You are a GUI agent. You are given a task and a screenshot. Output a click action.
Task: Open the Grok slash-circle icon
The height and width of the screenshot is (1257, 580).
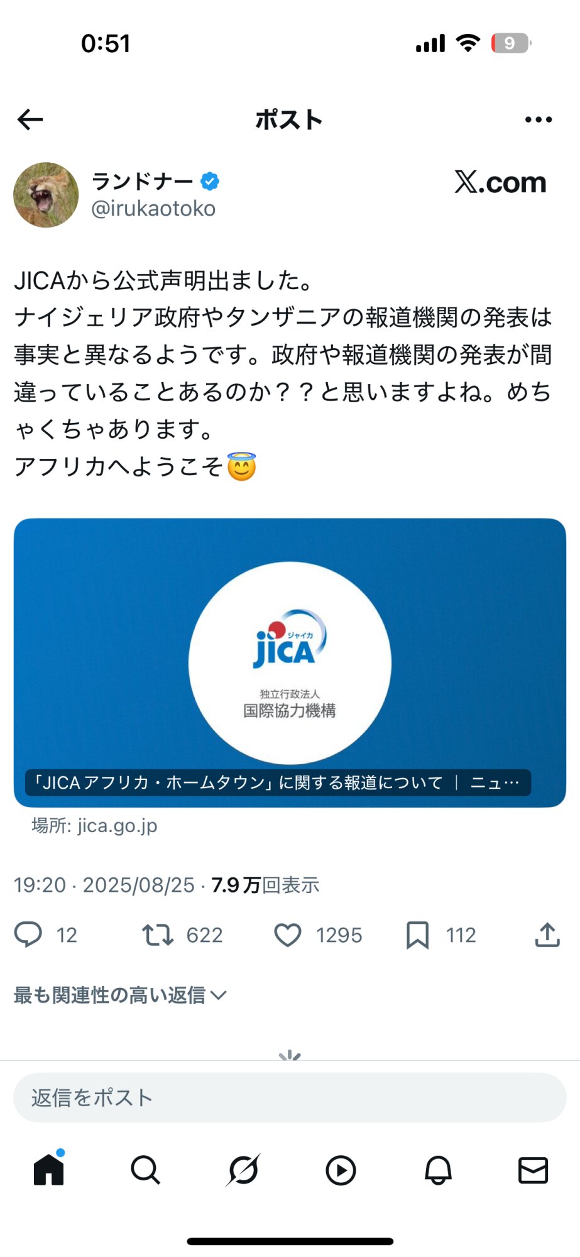tap(243, 1170)
